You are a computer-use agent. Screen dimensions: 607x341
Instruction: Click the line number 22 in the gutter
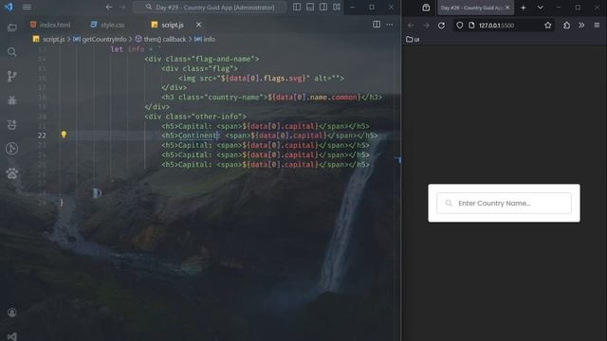click(42, 135)
